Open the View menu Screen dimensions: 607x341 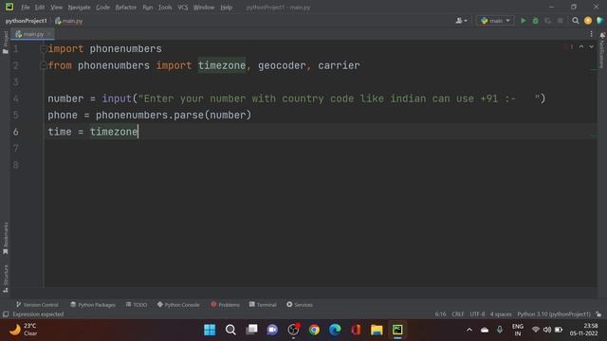[x=56, y=8]
